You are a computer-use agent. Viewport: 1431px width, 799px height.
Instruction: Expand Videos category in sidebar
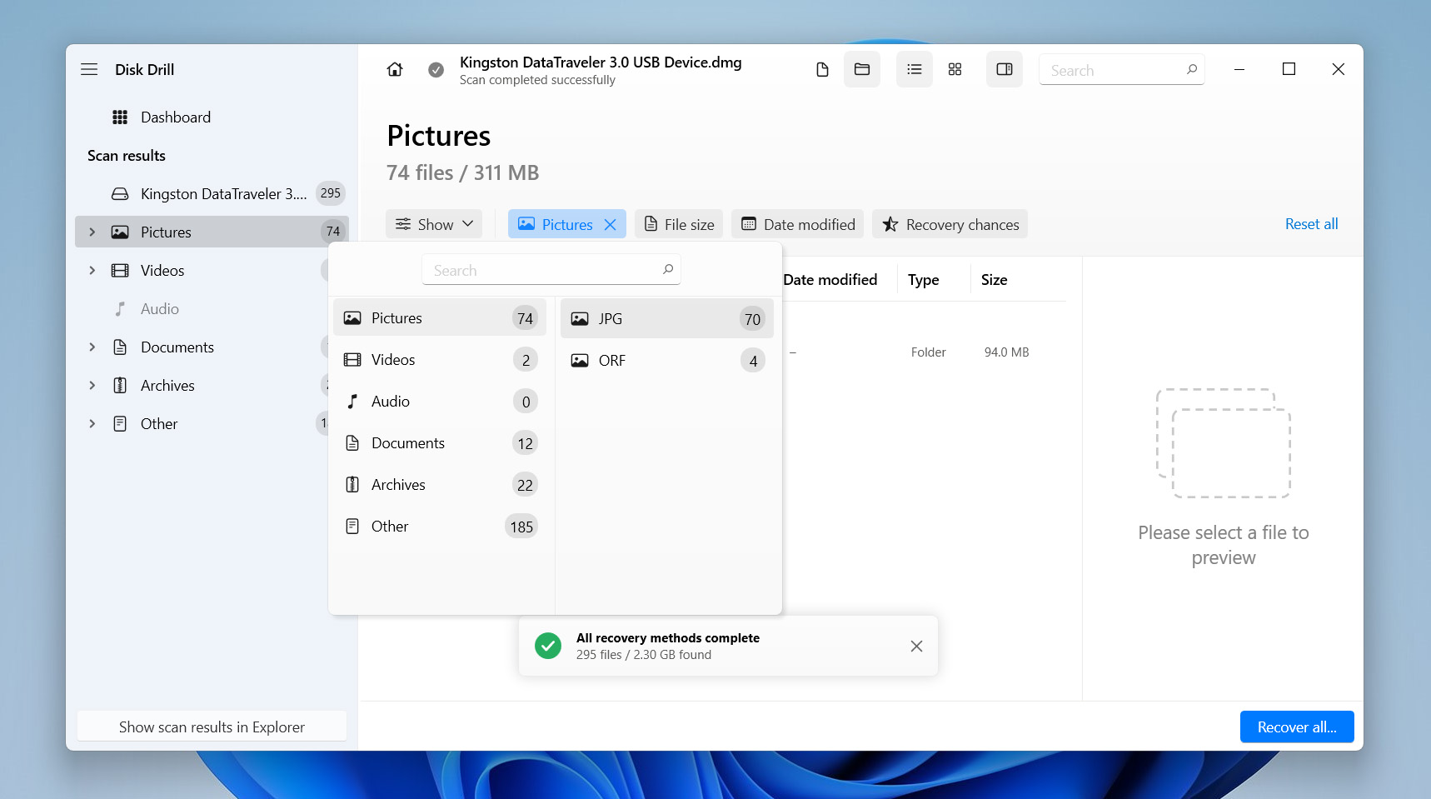point(92,271)
